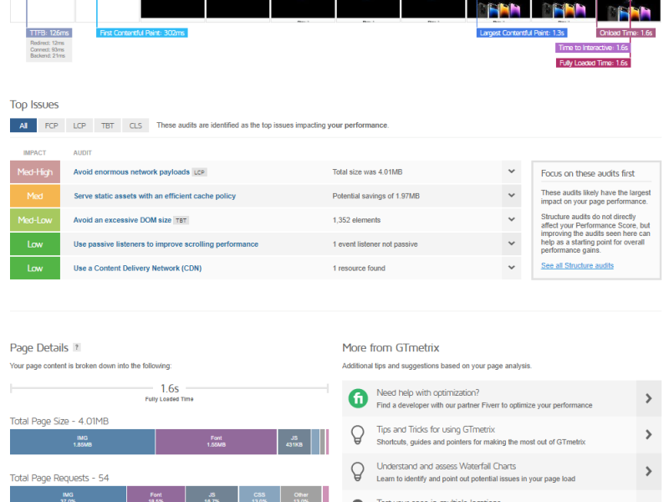The image size is (669, 502).
Task: Click lightbulb icon beside Waterfall Charts
Action: [358, 471]
